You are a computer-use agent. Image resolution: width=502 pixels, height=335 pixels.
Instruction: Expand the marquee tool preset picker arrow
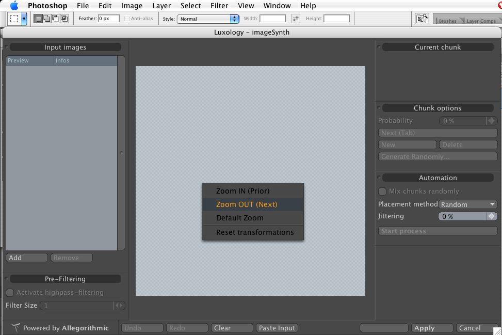[x=24, y=19]
